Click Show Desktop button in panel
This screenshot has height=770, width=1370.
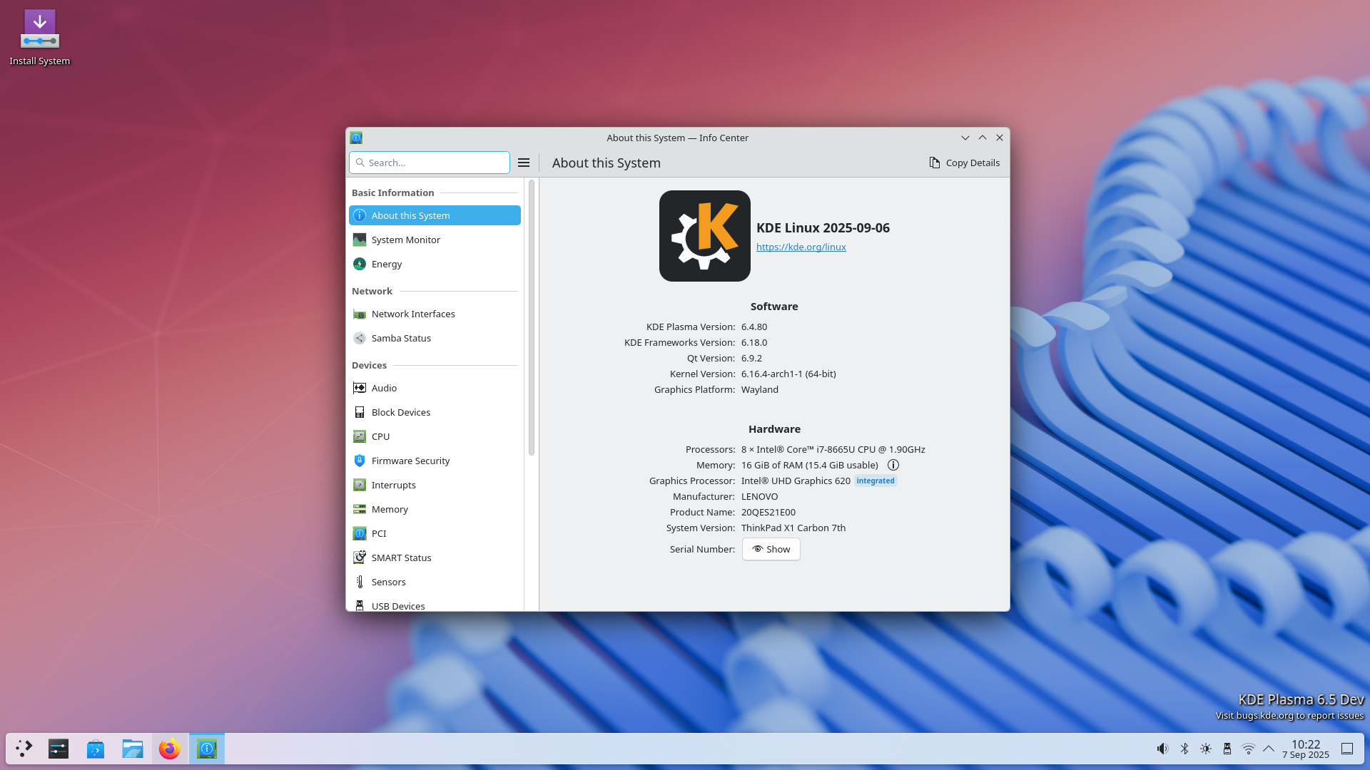pyautogui.click(x=1347, y=749)
